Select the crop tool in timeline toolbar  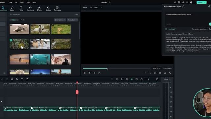pos(17,79)
